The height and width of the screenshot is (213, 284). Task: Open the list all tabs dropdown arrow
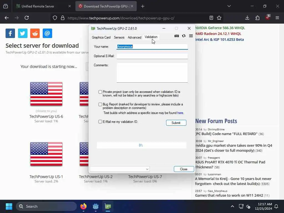[229, 6]
